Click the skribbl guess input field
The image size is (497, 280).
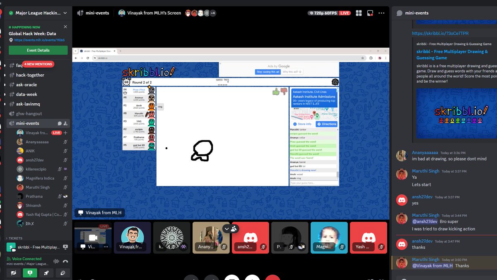[x=314, y=183]
